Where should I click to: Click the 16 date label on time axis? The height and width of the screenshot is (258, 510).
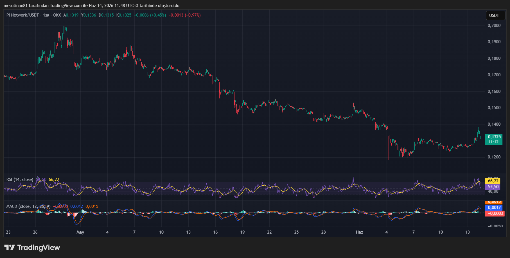(215, 232)
